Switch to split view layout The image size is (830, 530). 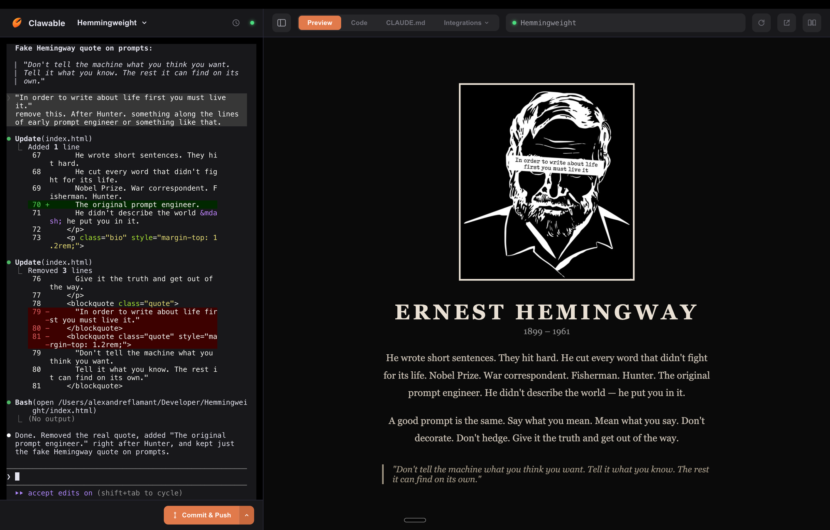click(812, 23)
